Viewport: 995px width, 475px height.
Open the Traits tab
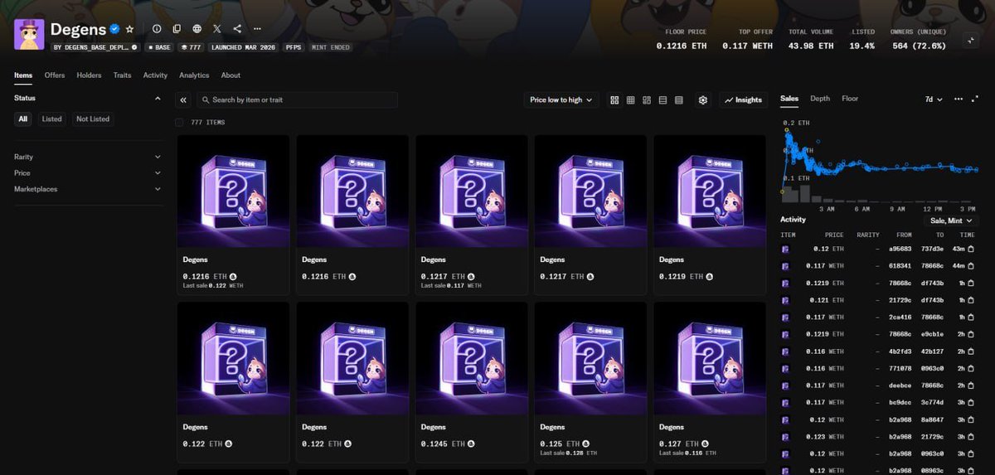click(x=122, y=75)
